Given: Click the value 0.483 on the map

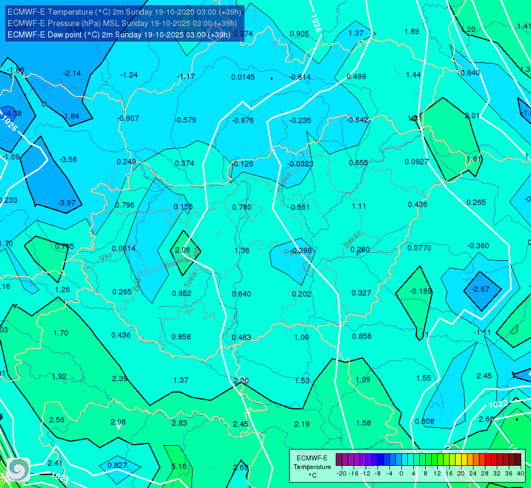Looking at the screenshot, I should (241, 337).
